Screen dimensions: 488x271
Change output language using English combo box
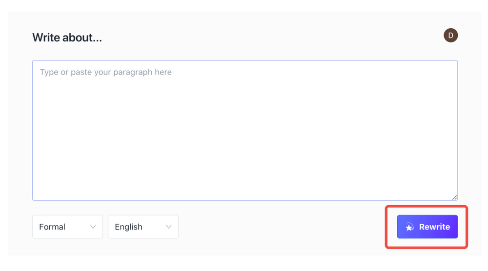pos(143,227)
